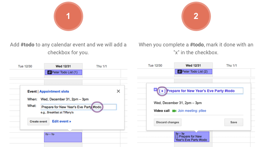The height and width of the screenshot is (147, 262).
Task: Click the unchecked [ ] todo event block
Action: tap(192, 137)
